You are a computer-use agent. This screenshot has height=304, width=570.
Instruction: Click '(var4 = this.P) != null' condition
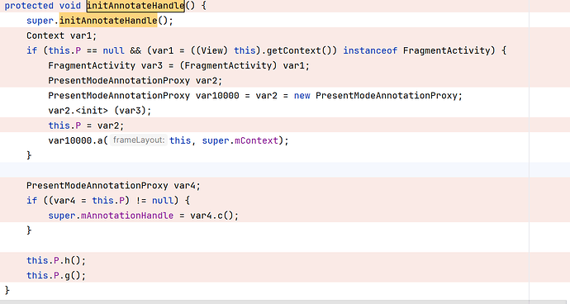pos(111,201)
